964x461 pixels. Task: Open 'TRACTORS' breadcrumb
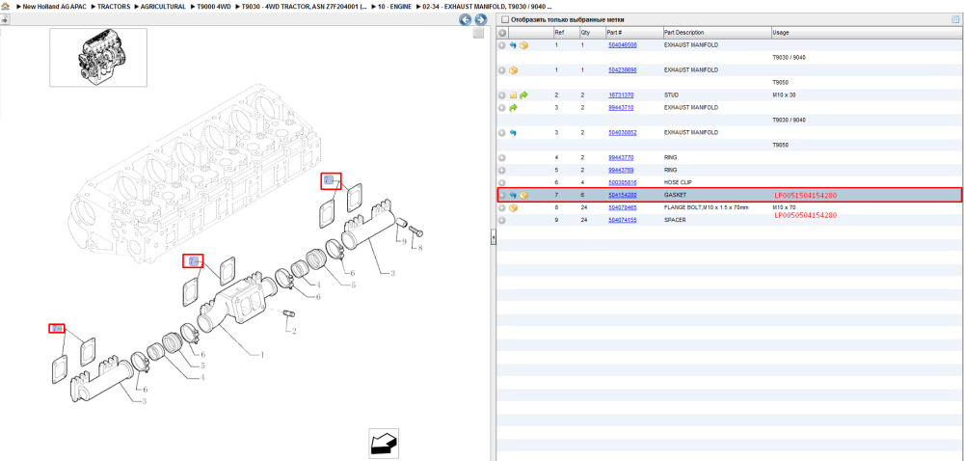tap(114, 6)
